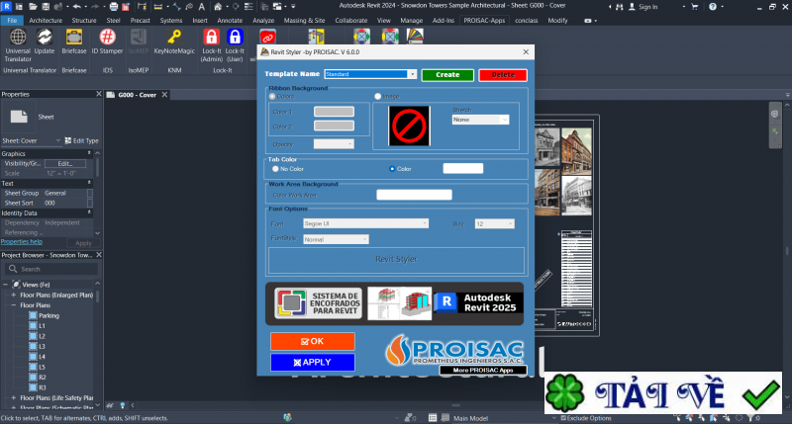The height and width of the screenshot is (424, 792).
Task: Click the Worksets icon in the status bar
Action: click(x=287, y=417)
